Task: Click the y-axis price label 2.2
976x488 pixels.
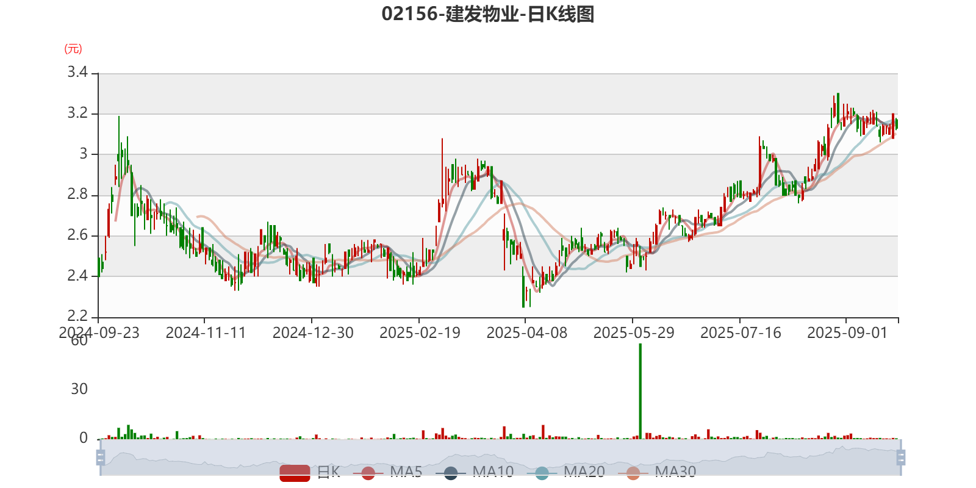Action: [77, 316]
